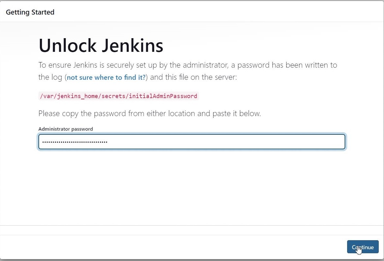Click the 'Unlock Jenkins' heading

click(x=101, y=45)
